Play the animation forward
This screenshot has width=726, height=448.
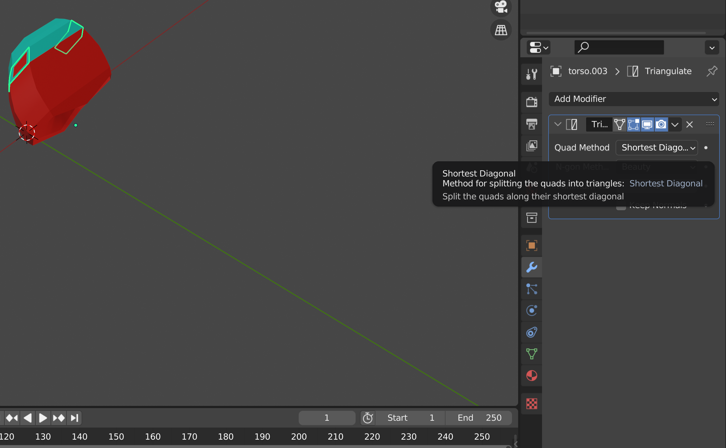tap(43, 418)
